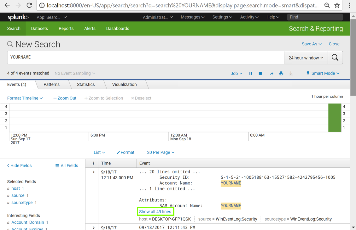Print the search results

coord(281,73)
